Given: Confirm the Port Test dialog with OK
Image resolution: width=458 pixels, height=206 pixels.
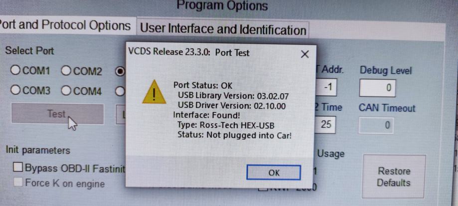Looking at the screenshot, I should 274,173.
